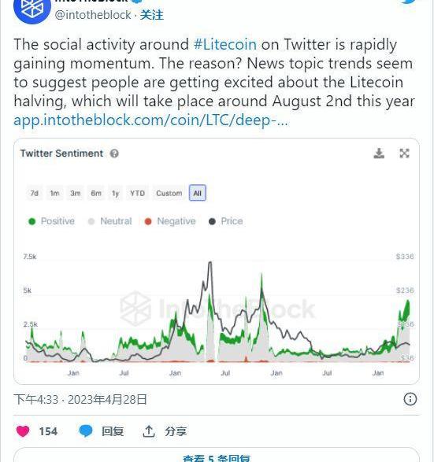The image size is (434, 462).
Task: Click the reply speech bubble icon
Action: click(x=86, y=431)
